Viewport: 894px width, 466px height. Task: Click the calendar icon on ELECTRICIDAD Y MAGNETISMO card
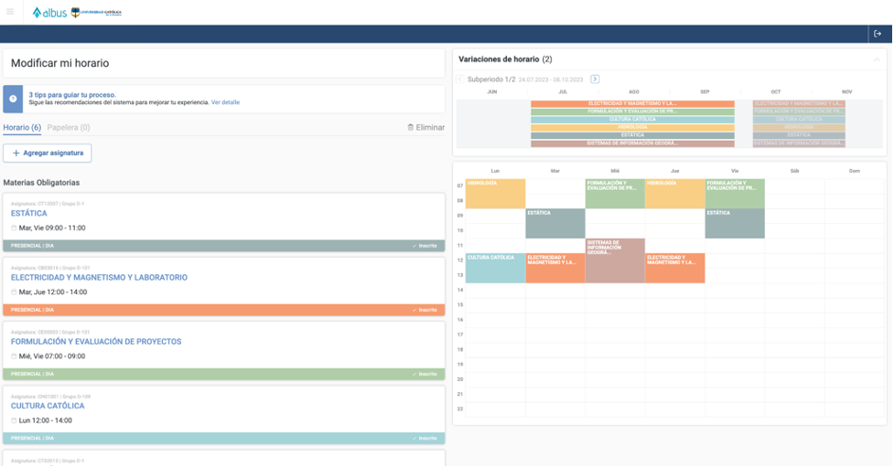pyautogui.click(x=14, y=292)
